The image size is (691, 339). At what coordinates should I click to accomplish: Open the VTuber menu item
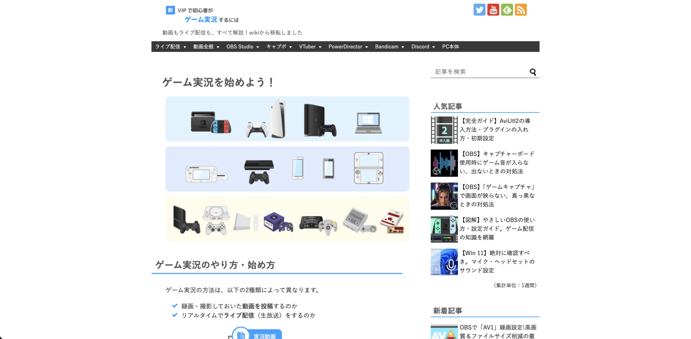click(310, 47)
